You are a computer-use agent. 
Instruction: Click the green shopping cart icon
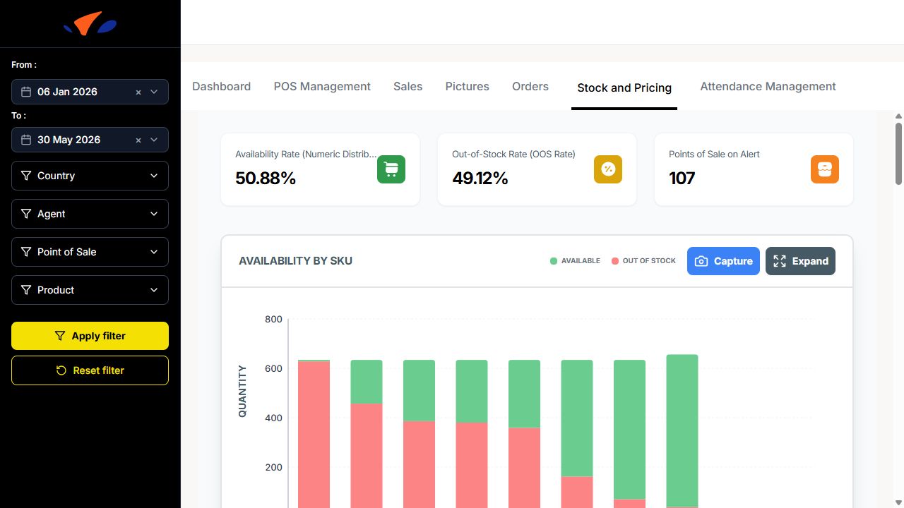tap(391, 169)
